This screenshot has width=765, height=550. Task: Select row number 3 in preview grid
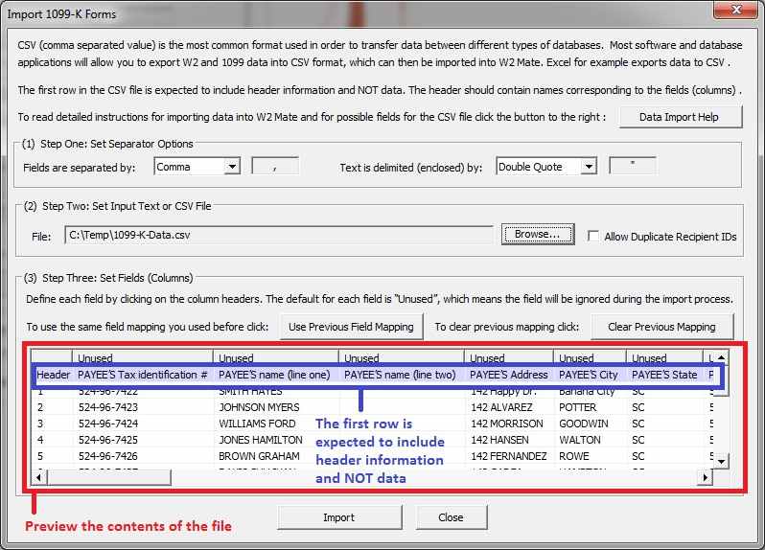(x=52, y=424)
